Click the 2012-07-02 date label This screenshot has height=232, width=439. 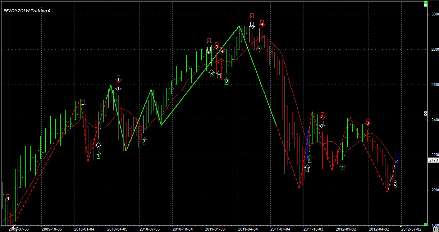tap(411, 229)
